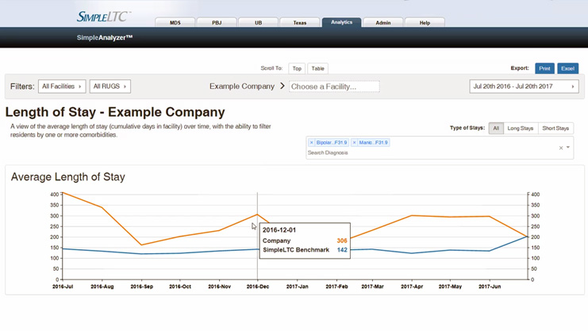Export the report to Excel
The image size is (588, 331).
pos(567,68)
